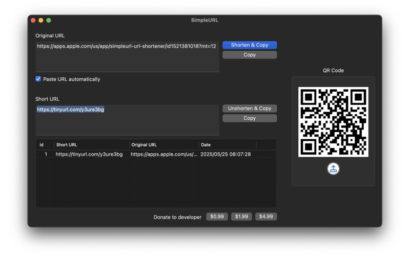Click date cell 2025/05/25 08:07:28

point(225,154)
